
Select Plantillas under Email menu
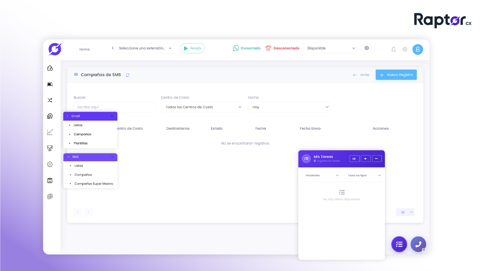coord(81,143)
